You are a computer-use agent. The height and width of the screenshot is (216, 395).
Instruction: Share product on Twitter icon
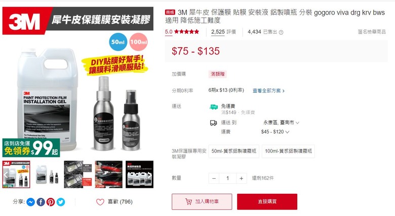[x=61, y=202]
